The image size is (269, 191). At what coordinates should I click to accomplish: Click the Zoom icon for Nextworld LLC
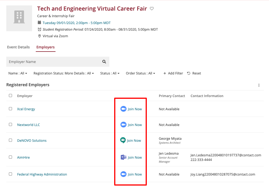123,125
